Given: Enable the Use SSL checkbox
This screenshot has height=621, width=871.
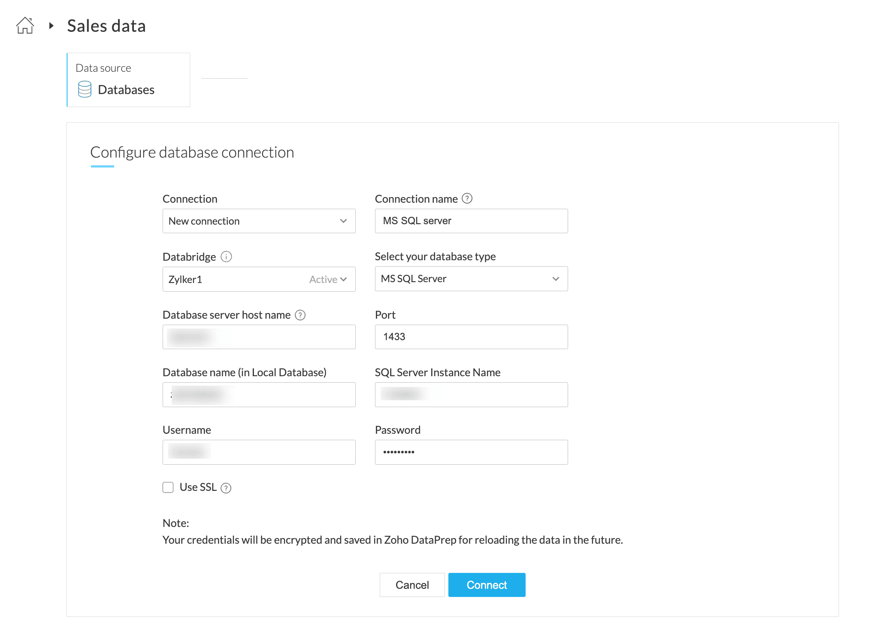Looking at the screenshot, I should coord(168,487).
